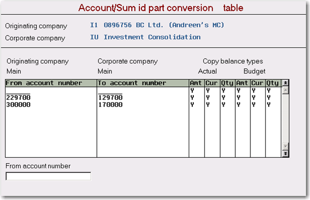
Task: Click the Budget Cur column header
Action: click(258, 83)
